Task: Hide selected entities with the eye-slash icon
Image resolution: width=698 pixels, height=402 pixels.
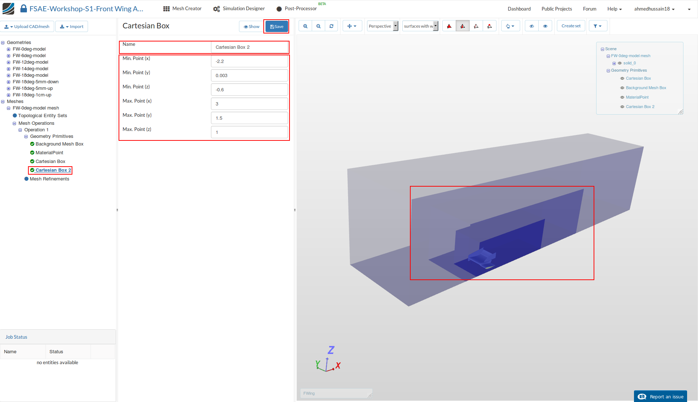Action: (531, 26)
